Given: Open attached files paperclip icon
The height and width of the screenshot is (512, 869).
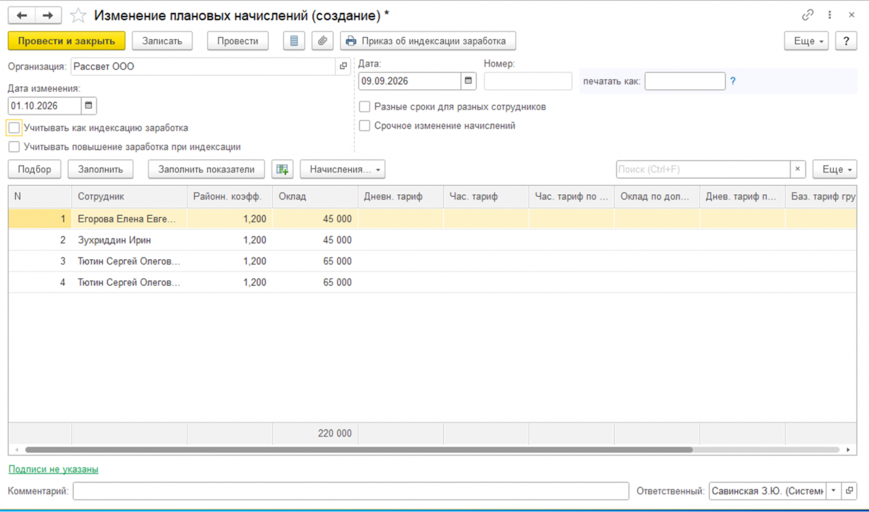Looking at the screenshot, I should click(323, 41).
